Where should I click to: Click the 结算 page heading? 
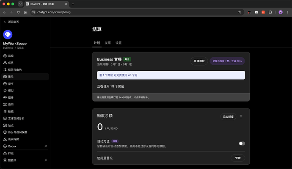pyautogui.click(x=97, y=29)
